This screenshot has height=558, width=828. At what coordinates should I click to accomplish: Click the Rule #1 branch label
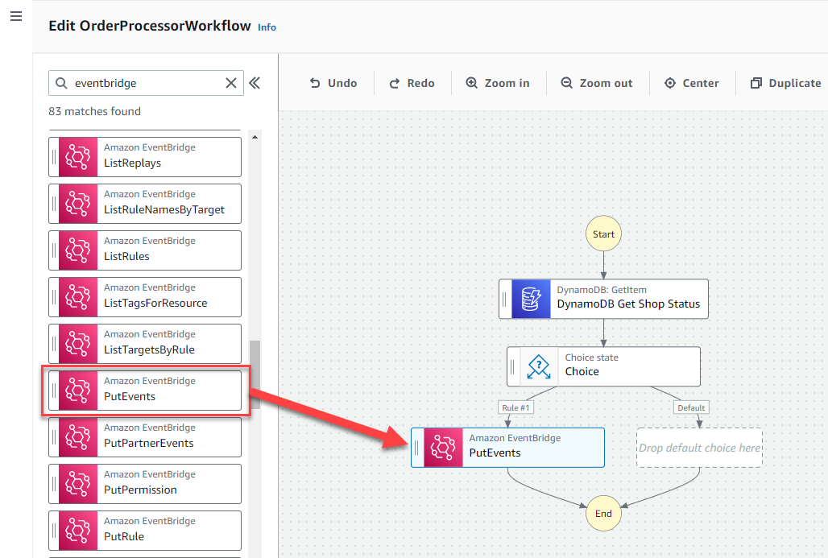click(x=515, y=407)
